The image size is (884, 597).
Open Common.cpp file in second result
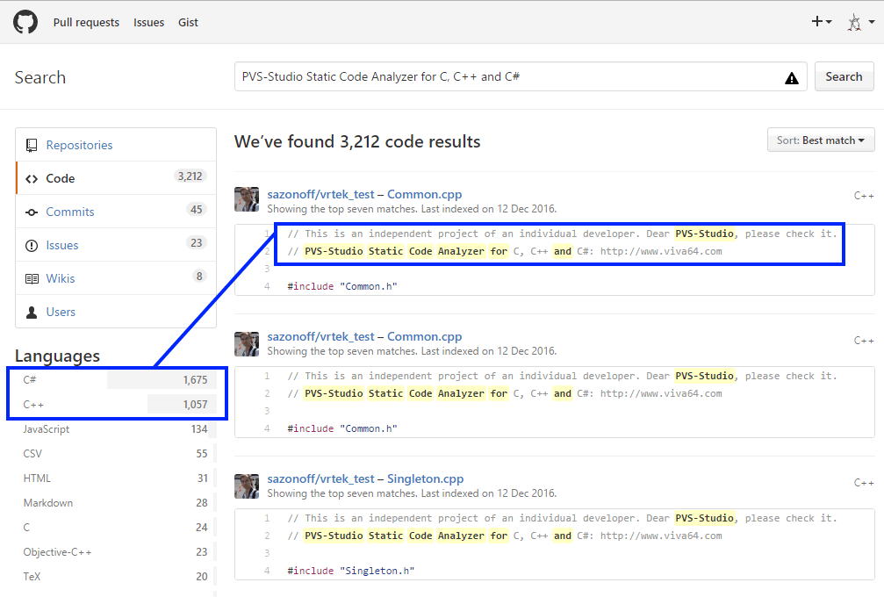pos(425,336)
